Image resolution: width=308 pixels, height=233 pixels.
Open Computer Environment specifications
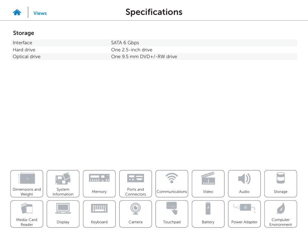tap(281, 214)
